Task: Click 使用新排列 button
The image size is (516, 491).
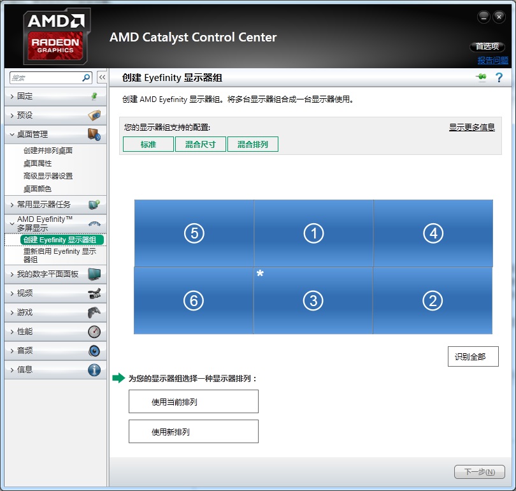Action: 194,432
